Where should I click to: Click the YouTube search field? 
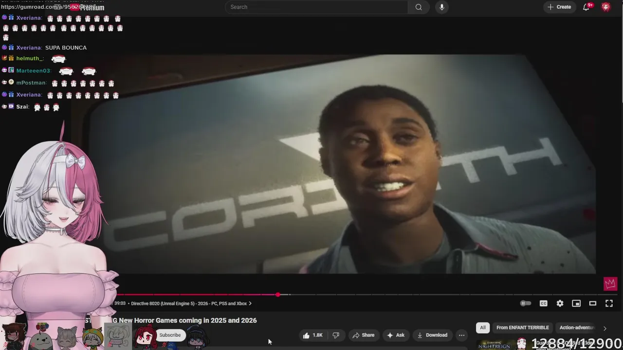(316, 7)
